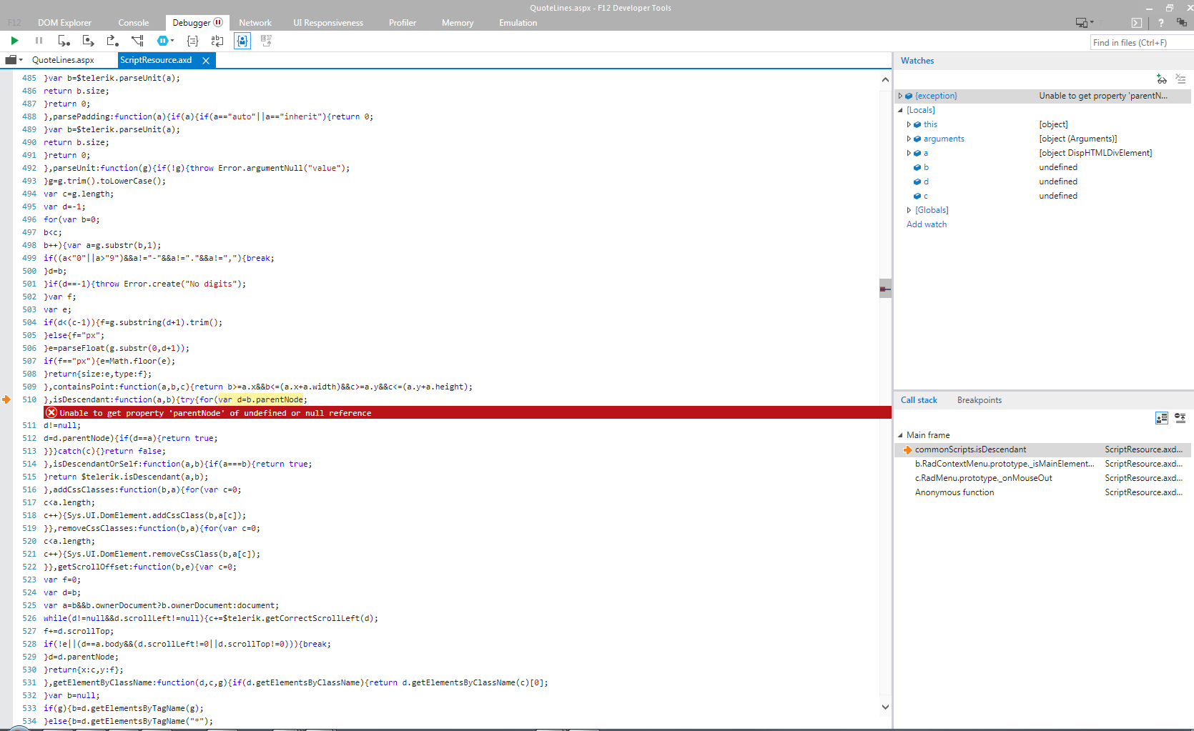Click the F12 label in tab bar

coord(14,23)
